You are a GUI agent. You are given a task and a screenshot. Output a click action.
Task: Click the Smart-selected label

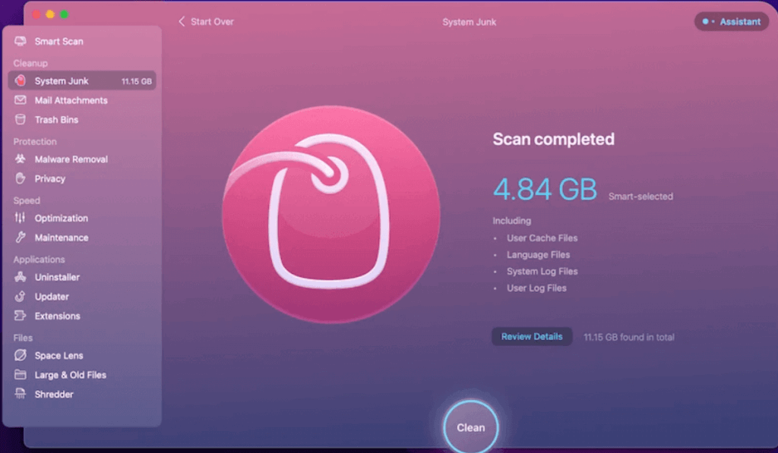point(640,197)
